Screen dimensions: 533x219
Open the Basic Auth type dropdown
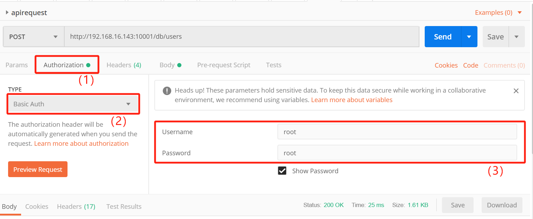[x=73, y=104]
